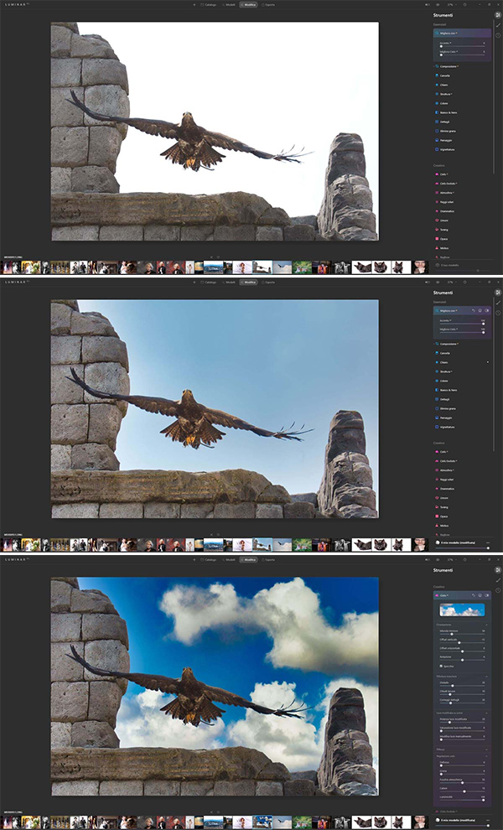The width and height of the screenshot is (503, 830).
Task: Reset the Cielo tool adjustments with the undo arrow
Action: [474, 595]
